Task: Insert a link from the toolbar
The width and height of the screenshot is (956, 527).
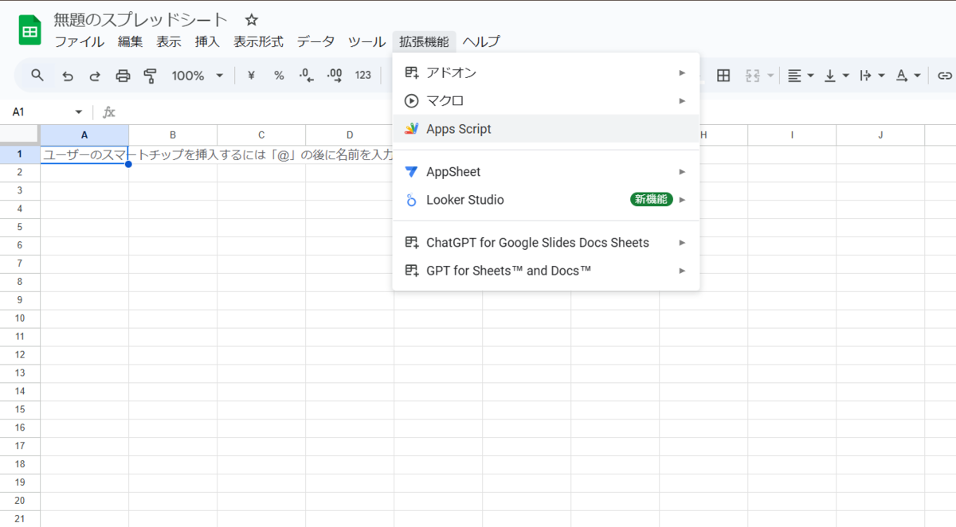Action: pos(945,76)
